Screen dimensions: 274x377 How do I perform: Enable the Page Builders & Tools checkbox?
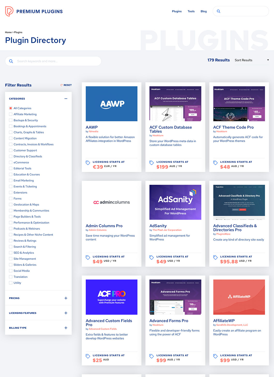coord(11,217)
